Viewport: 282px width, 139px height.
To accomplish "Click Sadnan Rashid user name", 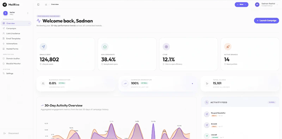I will pos(268,4).
